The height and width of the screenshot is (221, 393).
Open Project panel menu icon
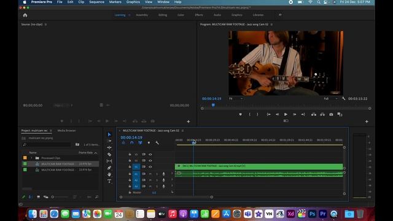tap(51, 131)
